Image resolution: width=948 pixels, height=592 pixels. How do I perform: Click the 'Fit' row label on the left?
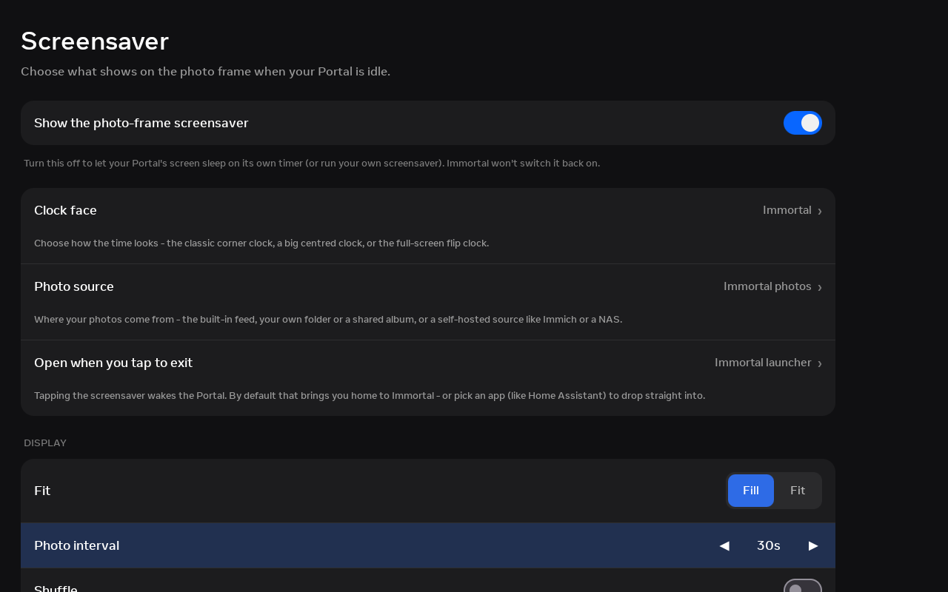tap(42, 491)
